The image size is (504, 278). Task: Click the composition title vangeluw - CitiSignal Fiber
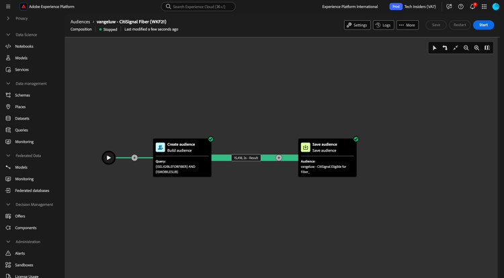pos(132,22)
